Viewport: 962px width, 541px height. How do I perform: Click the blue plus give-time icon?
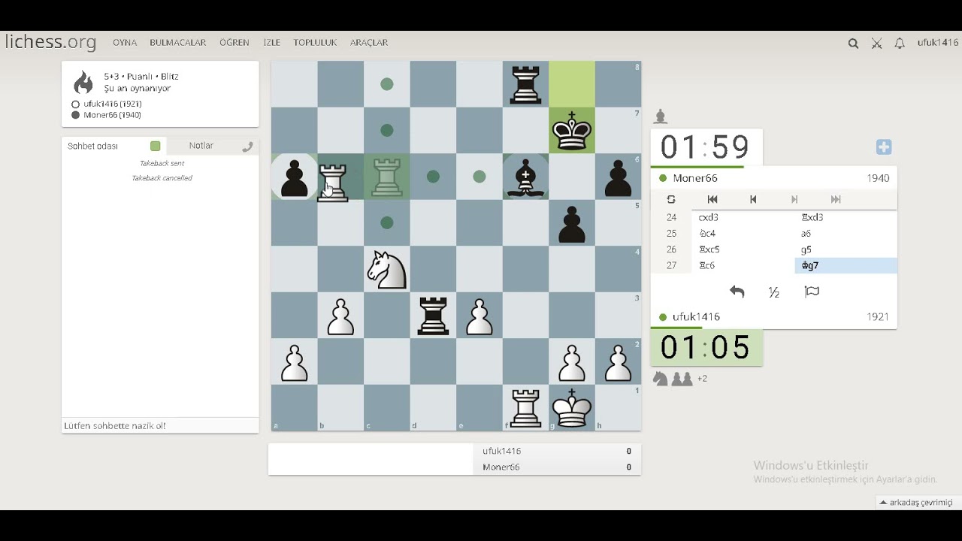coord(884,147)
